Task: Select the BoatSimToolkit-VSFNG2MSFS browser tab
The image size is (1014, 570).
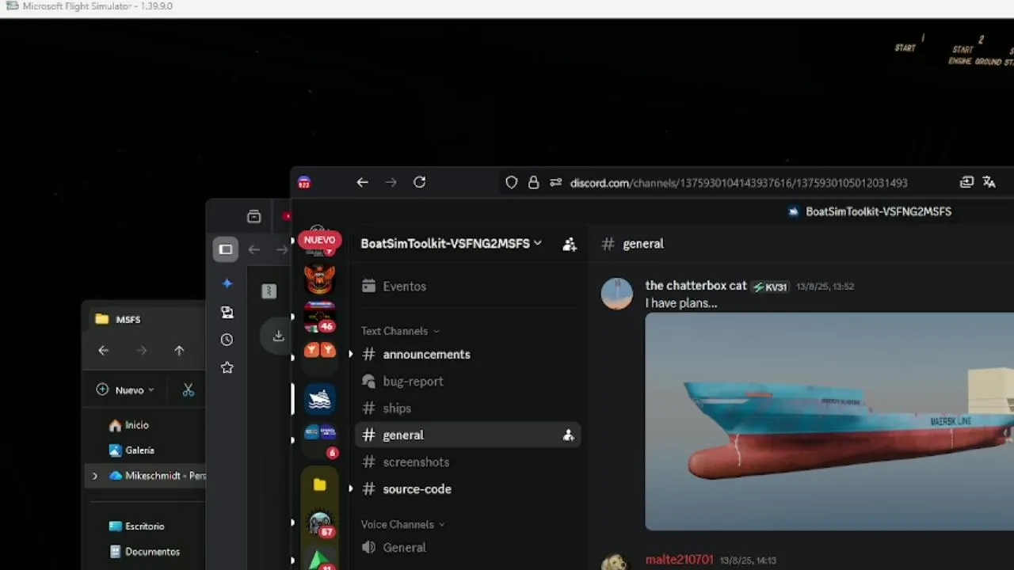Action: click(x=870, y=211)
